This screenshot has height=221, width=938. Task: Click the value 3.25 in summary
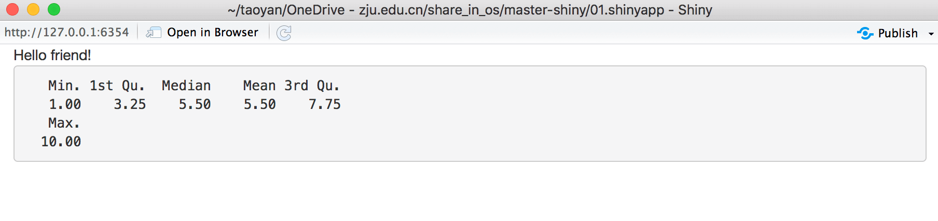(130, 104)
